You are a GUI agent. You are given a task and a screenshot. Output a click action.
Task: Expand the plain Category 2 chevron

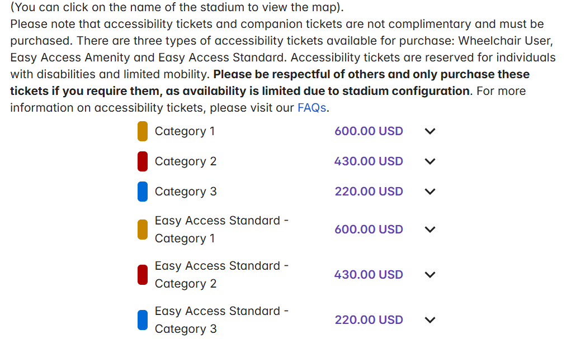(430, 161)
